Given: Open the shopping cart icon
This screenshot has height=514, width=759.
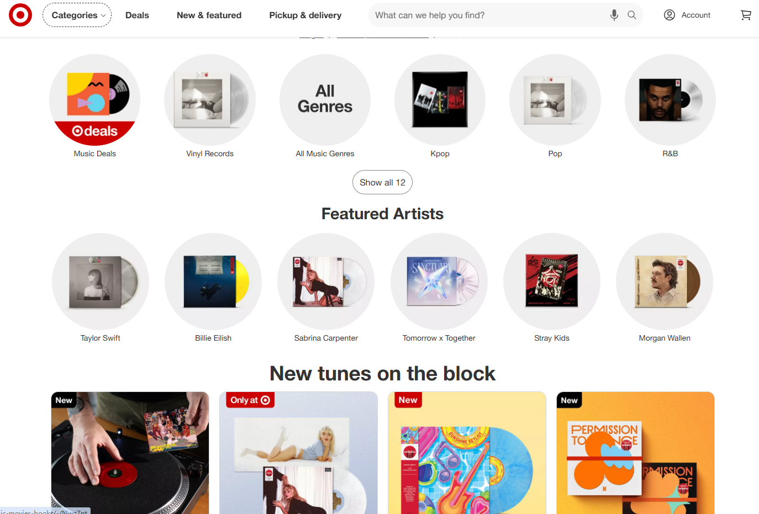Looking at the screenshot, I should pyautogui.click(x=746, y=15).
